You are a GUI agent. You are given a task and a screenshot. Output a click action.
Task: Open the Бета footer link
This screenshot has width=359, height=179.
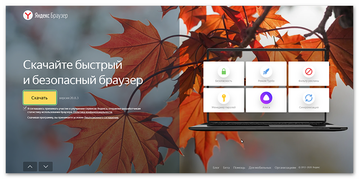[x=226, y=167]
